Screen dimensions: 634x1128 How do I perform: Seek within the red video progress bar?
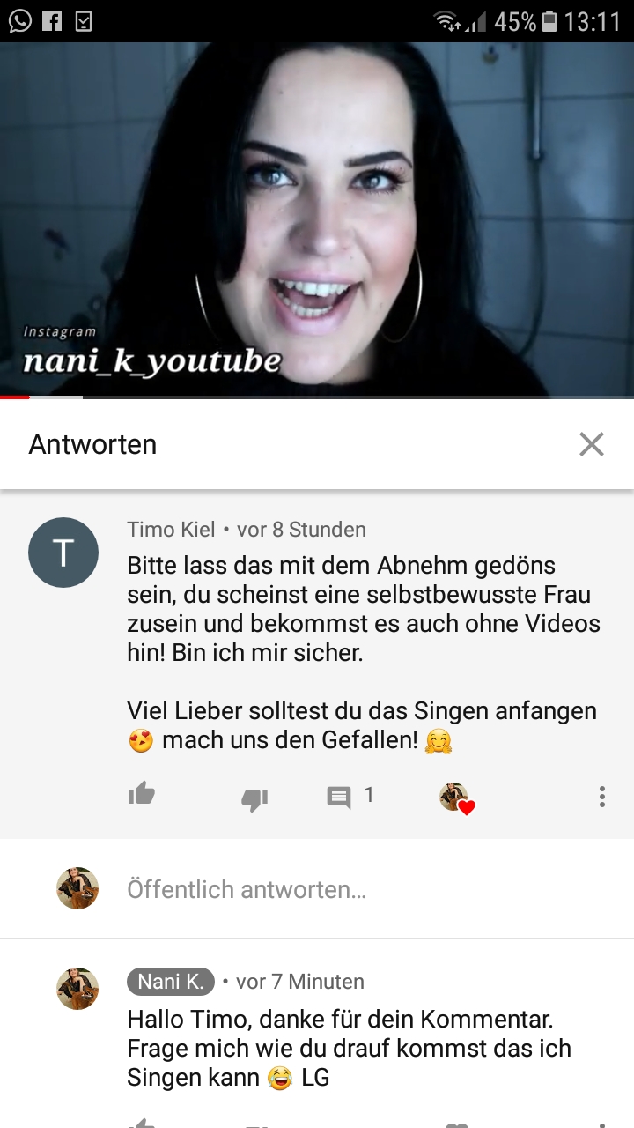[x=317, y=397]
